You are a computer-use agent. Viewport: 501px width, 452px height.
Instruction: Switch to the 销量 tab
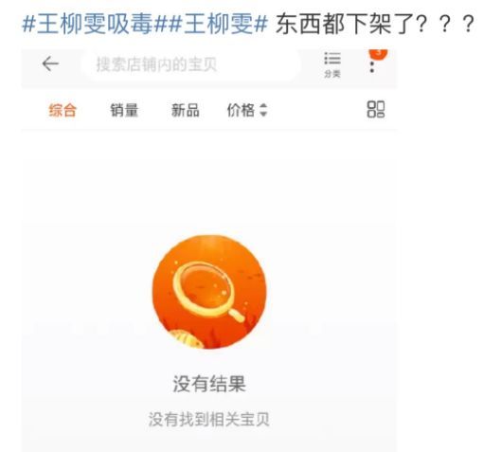(124, 110)
